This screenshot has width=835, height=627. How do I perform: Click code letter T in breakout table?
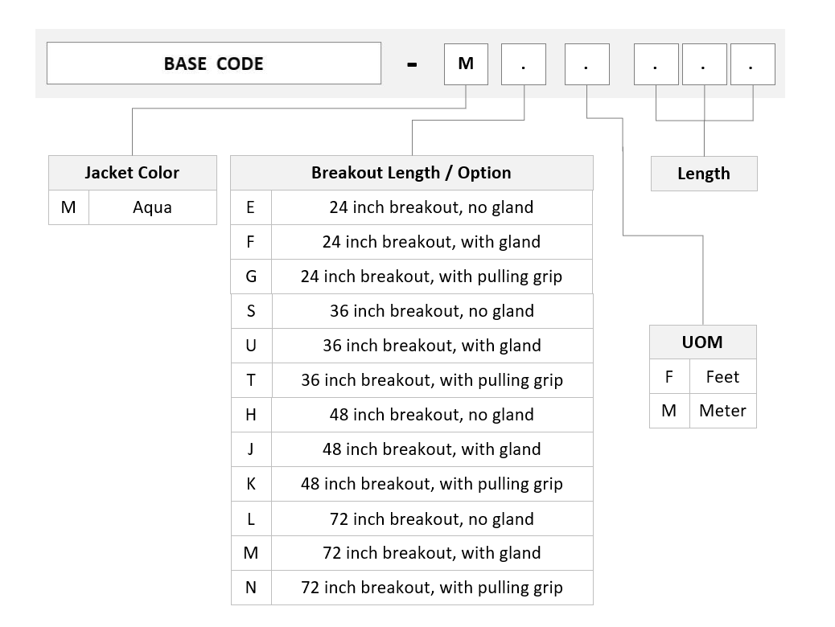pyautogui.click(x=251, y=380)
